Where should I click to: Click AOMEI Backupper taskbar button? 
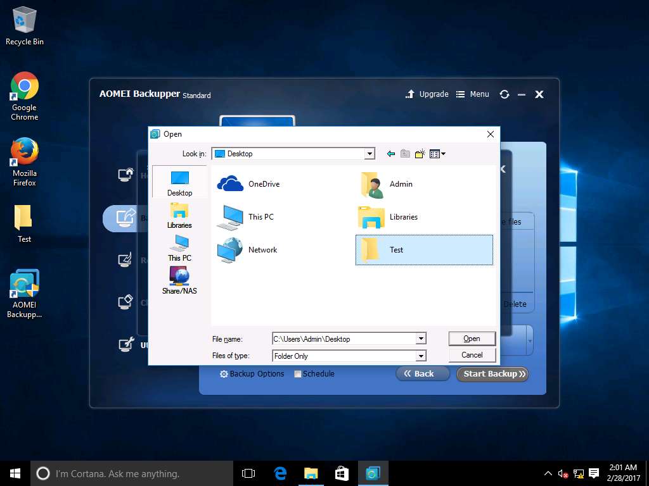tap(373, 473)
